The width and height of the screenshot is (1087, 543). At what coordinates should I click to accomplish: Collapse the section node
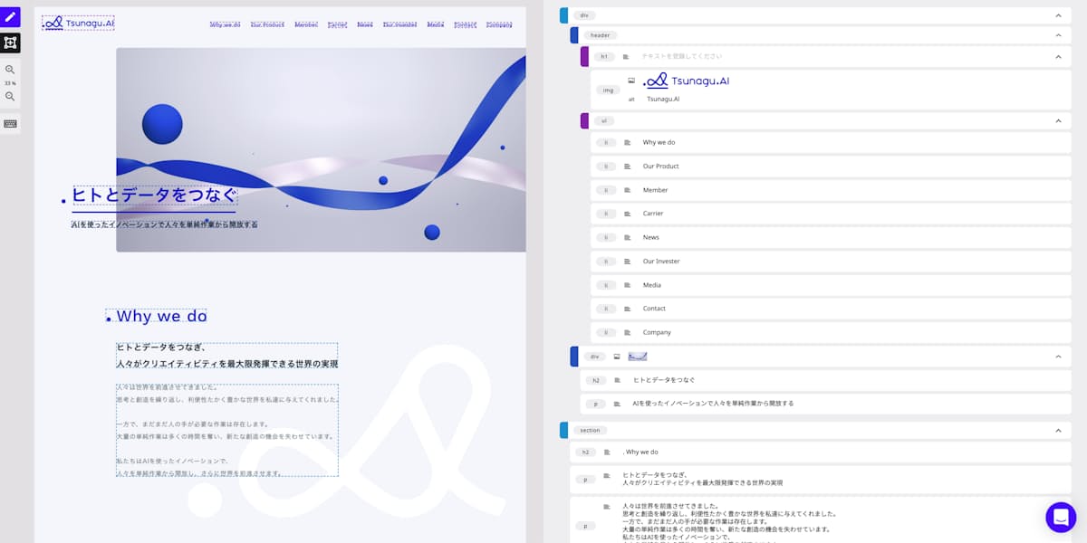tap(1058, 431)
